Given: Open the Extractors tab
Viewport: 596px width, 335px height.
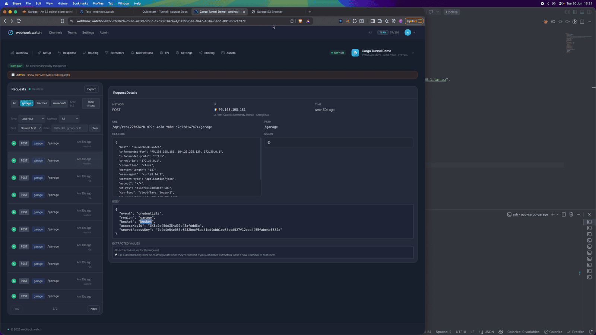Looking at the screenshot, I should pyautogui.click(x=115, y=53).
